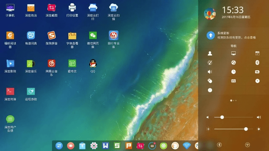Open the Deepin Store desktop icon

31,8
